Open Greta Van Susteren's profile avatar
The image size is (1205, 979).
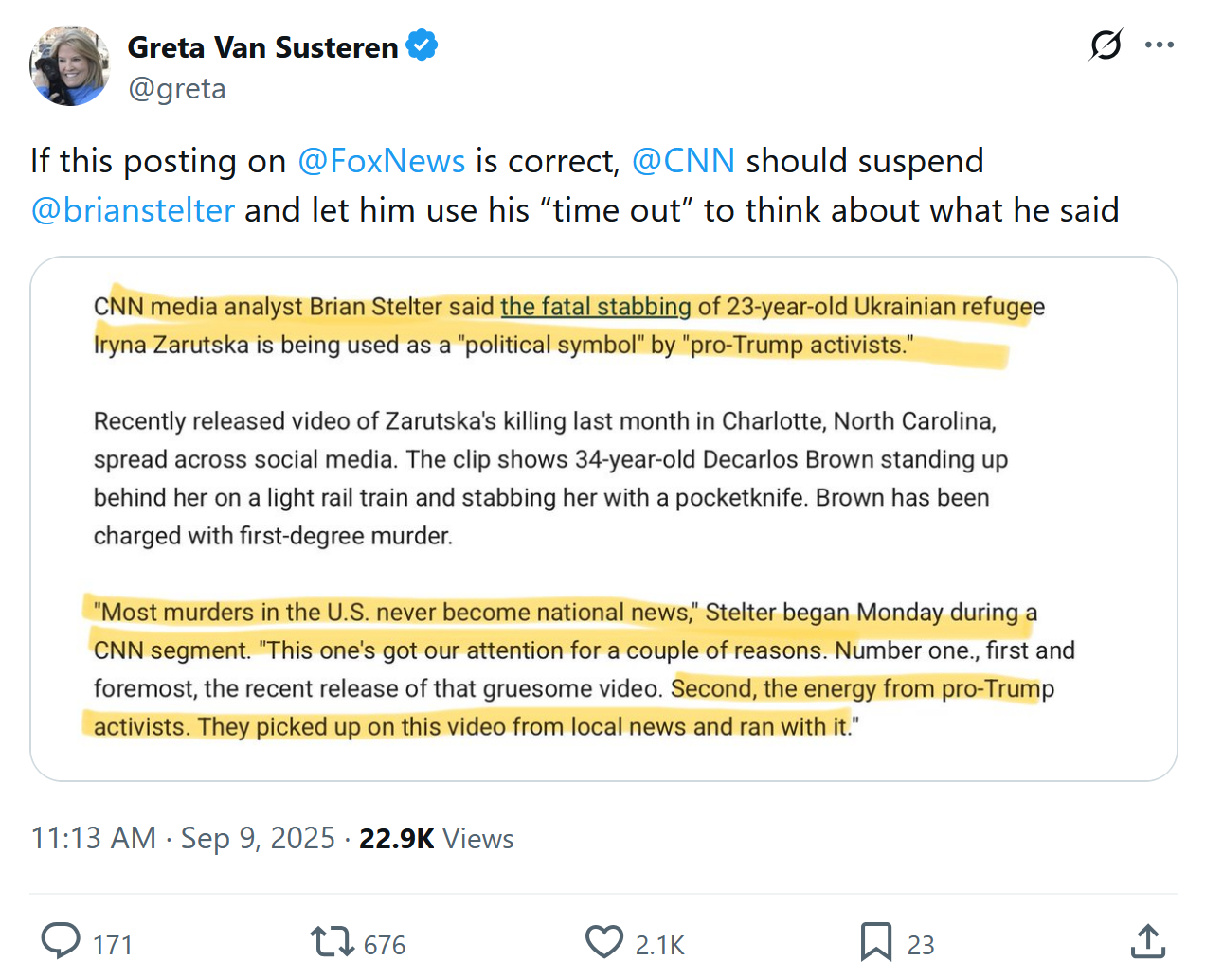click(69, 66)
